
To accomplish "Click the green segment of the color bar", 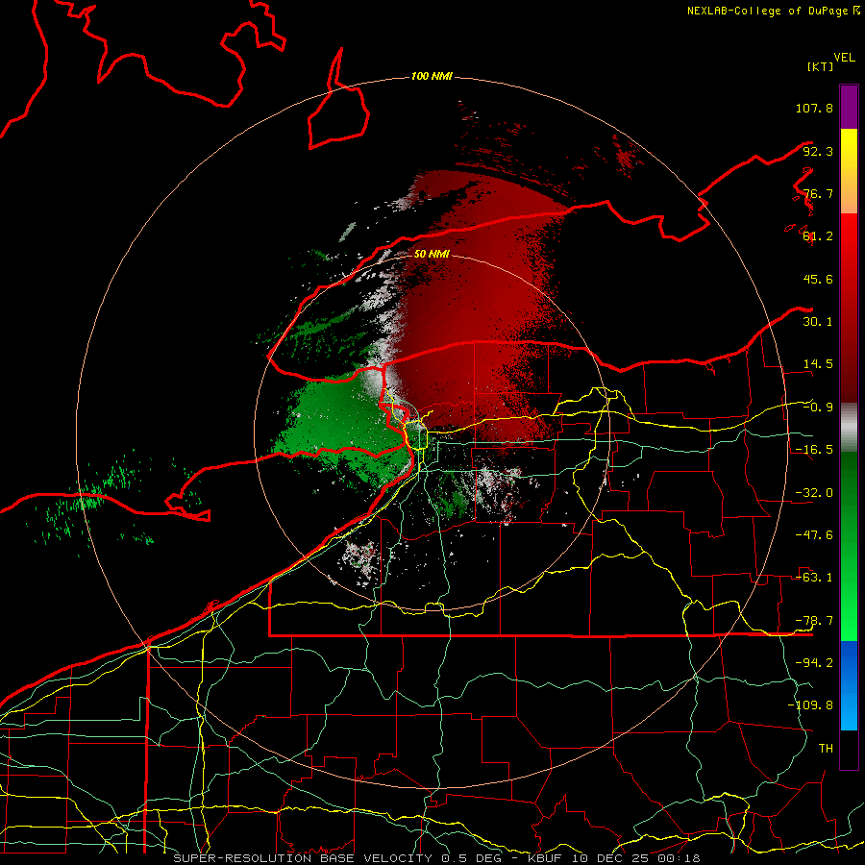I will pos(849,546).
